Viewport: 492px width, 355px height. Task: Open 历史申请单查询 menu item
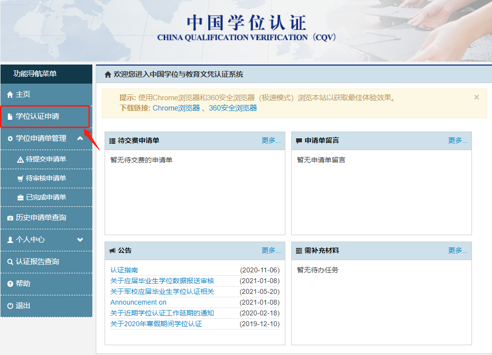[x=46, y=218]
